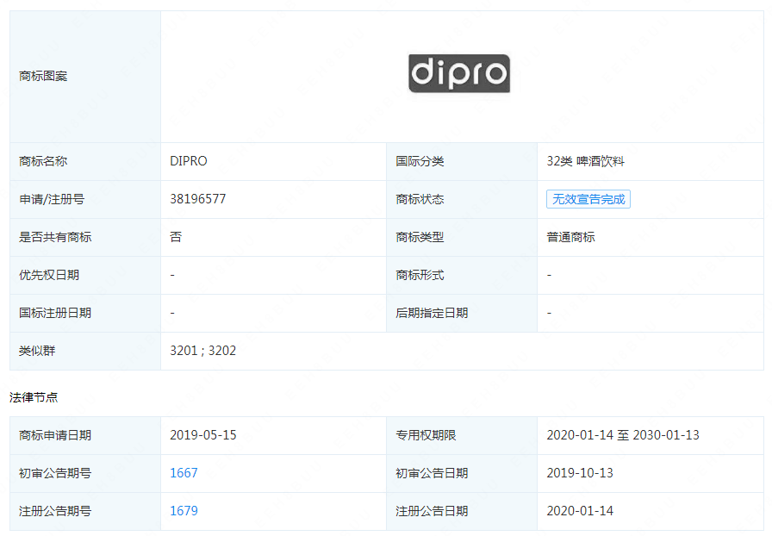Click the 申请/注册号 label
The image size is (772, 536).
point(52,199)
